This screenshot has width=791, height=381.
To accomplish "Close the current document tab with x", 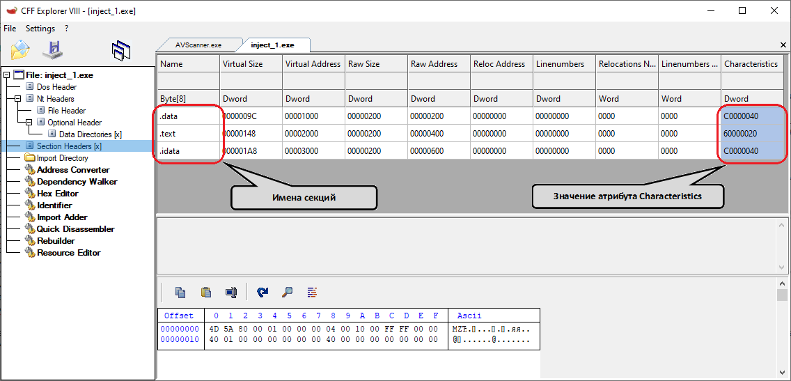I will pos(783,45).
